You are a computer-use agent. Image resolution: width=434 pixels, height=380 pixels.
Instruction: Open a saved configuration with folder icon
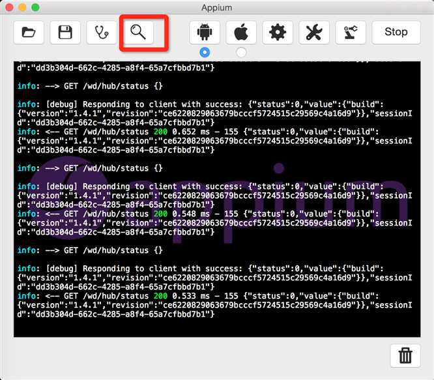(x=29, y=33)
